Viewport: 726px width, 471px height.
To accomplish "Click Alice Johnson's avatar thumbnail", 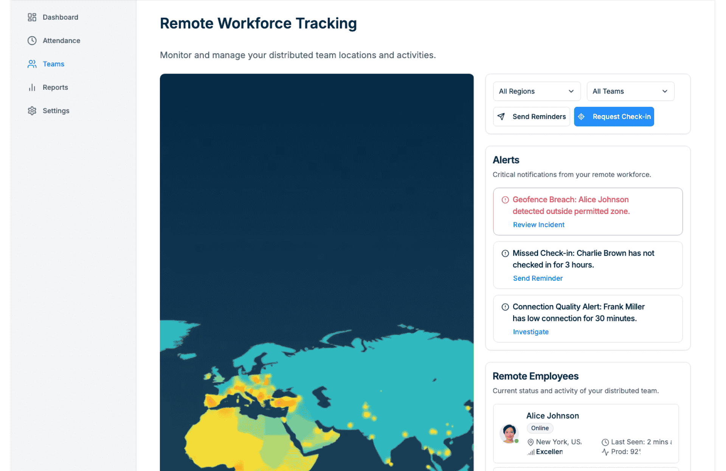I will [509, 434].
